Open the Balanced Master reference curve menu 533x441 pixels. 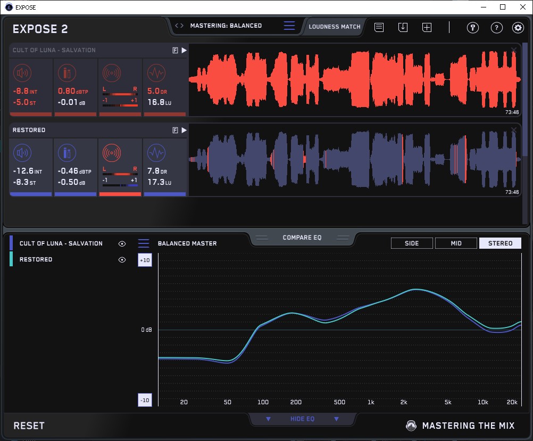(144, 243)
